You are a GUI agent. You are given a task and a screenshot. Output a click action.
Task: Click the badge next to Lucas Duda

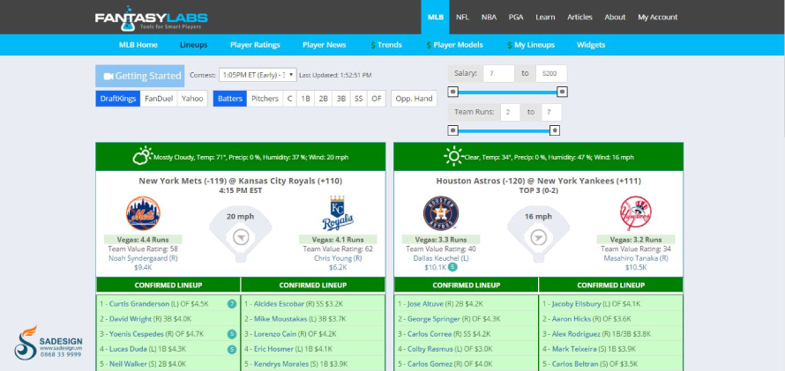231,349
